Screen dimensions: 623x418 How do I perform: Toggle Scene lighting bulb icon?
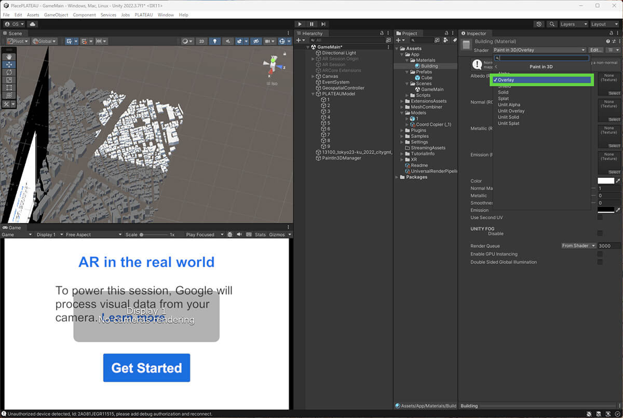215,41
